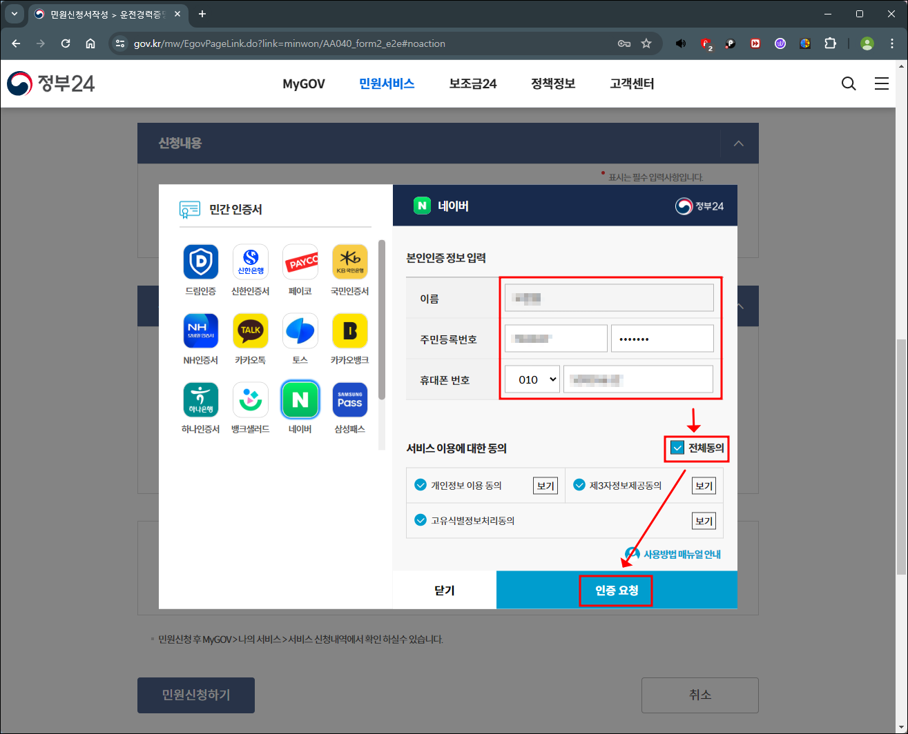
Task: Toggle the 개인정보 이용 동의 checkbox
Action: (420, 485)
